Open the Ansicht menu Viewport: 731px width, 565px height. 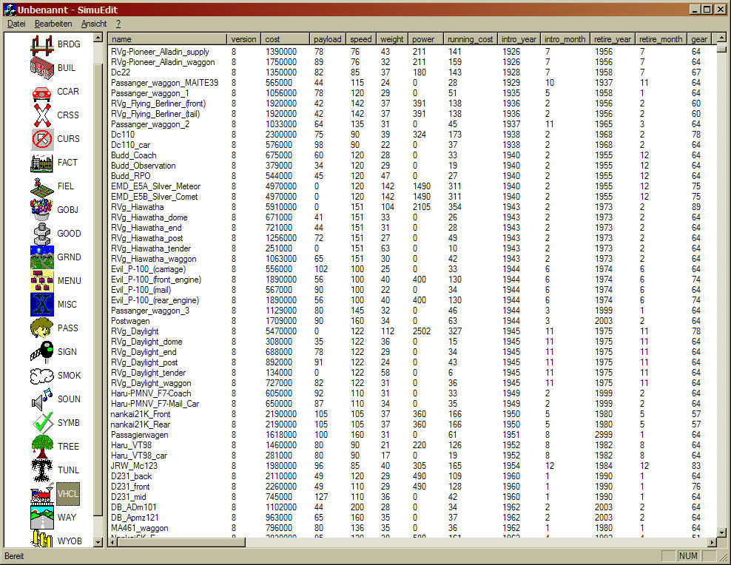point(94,24)
